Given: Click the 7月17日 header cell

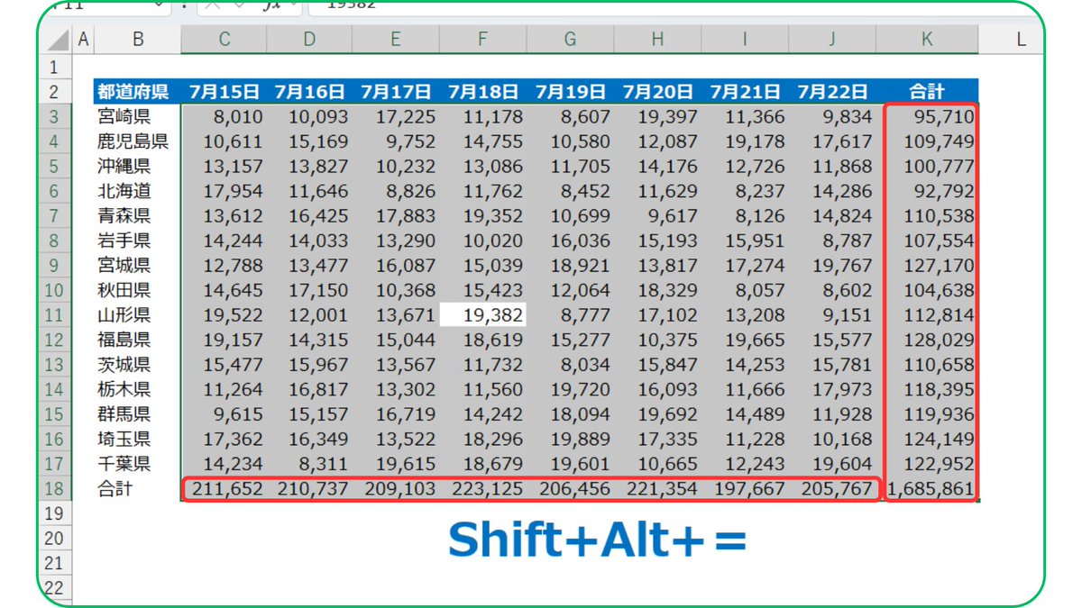Looking at the screenshot, I should [396, 92].
